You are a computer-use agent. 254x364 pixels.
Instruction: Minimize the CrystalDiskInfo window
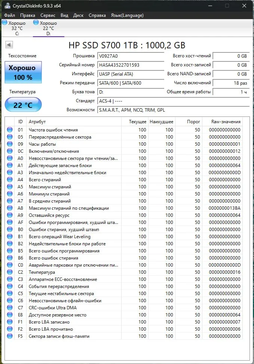[210, 6]
